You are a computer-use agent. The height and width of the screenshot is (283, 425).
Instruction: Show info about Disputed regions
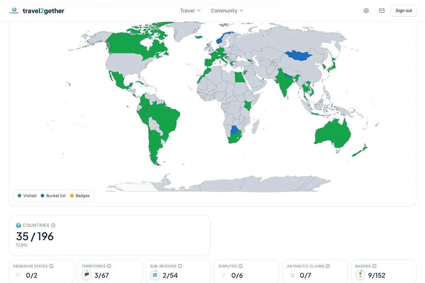click(240, 266)
